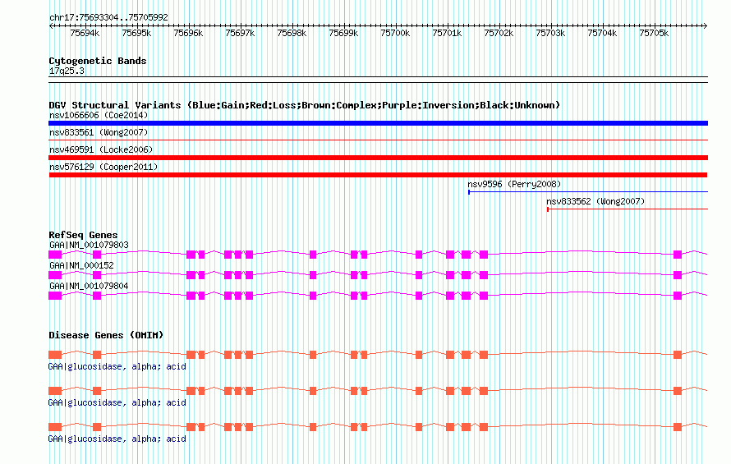Screen dimensions: 731x464
Task: Open the RefSeq Genes track heading
Action: click(83, 235)
